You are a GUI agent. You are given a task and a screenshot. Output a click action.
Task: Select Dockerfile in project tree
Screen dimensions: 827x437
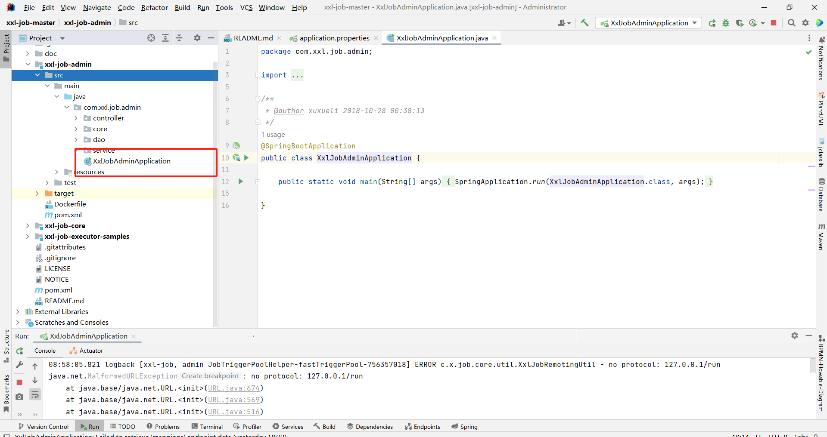click(70, 204)
